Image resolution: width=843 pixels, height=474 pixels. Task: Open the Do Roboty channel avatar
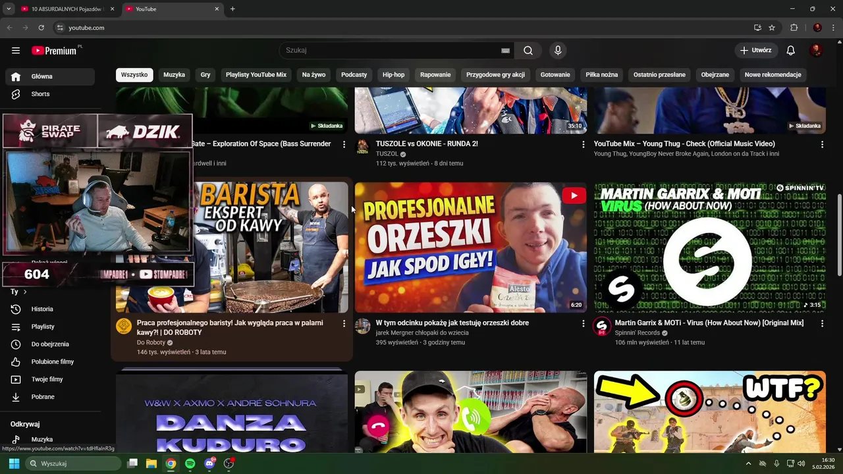click(x=124, y=327)
